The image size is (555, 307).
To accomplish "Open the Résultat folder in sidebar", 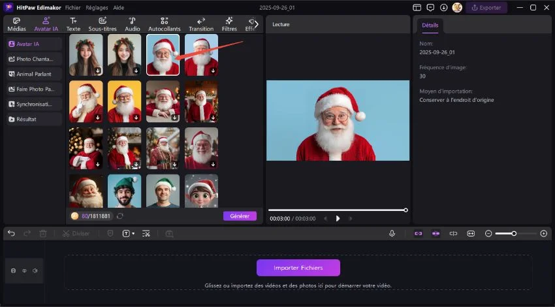I will pyautogui.click(x=34, y=120).
